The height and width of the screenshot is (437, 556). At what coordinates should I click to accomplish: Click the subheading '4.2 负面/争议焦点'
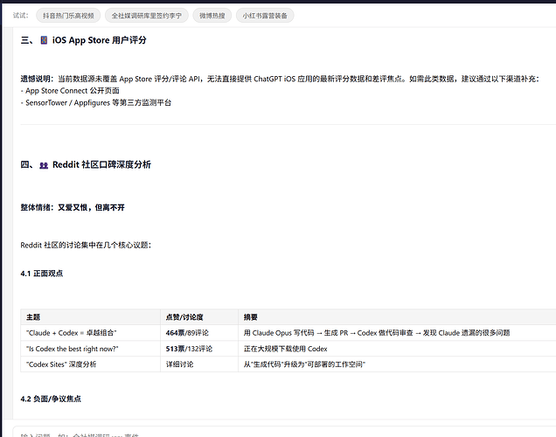(x=51, y=399)
